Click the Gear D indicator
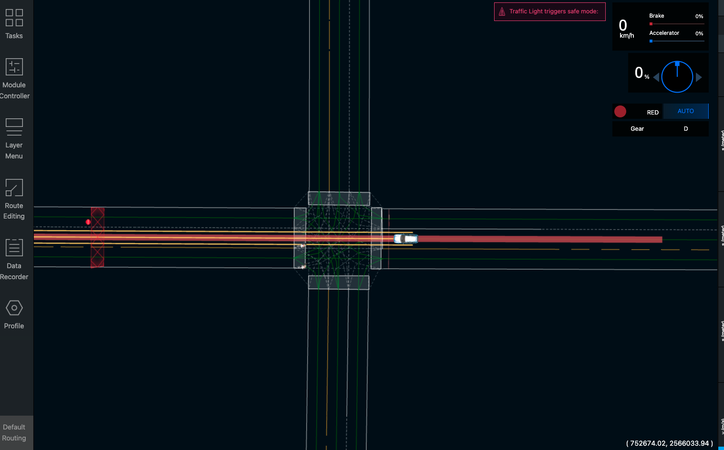The width and height of the screenshot is (724, 450). coord(661,129)
